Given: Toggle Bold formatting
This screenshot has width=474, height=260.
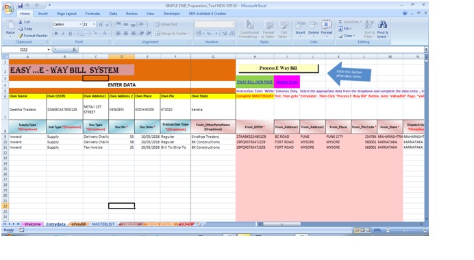Looking at the screenshot, I should coord(56,34).
